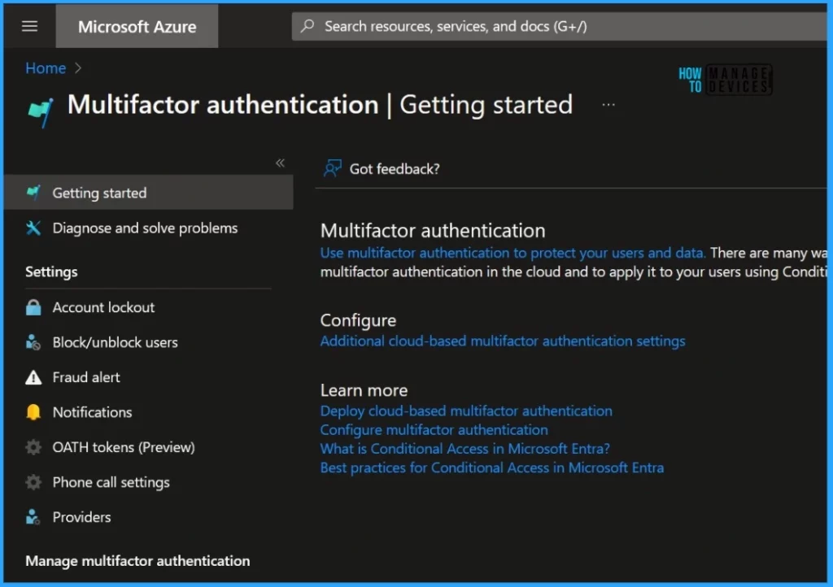Click the Block/unblock users person icon

[33, 342]
